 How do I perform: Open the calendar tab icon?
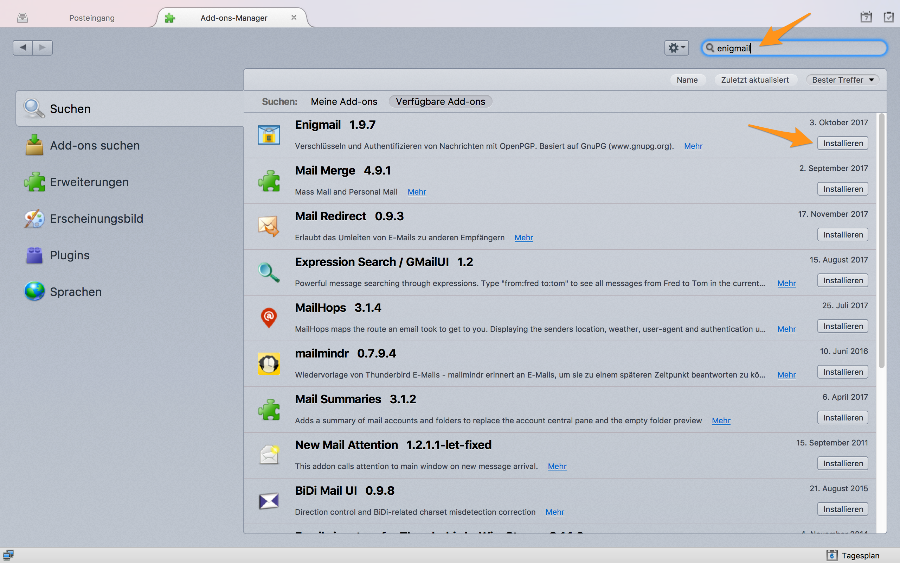[866, 17]
